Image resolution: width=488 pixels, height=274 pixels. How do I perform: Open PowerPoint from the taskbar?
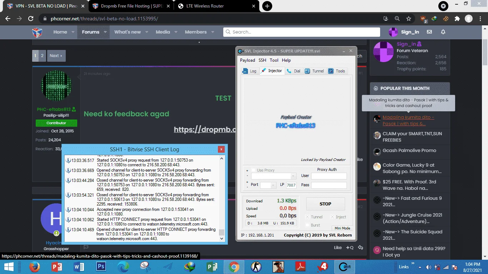[x=57, y=267]
